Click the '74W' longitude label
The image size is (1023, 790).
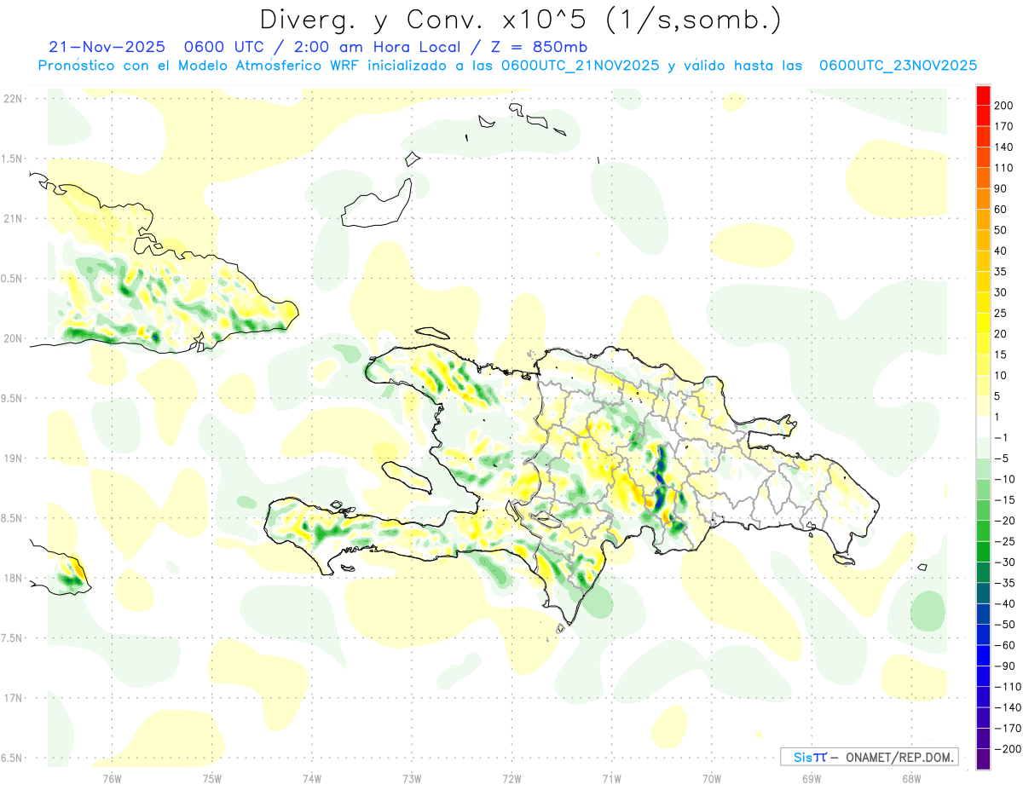pos(312,778)
